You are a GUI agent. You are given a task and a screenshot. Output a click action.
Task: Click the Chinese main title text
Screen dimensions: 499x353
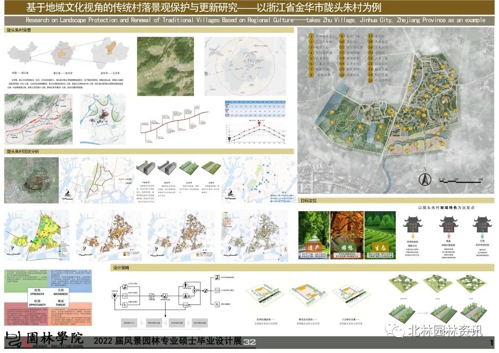click(x=204, y=7)
